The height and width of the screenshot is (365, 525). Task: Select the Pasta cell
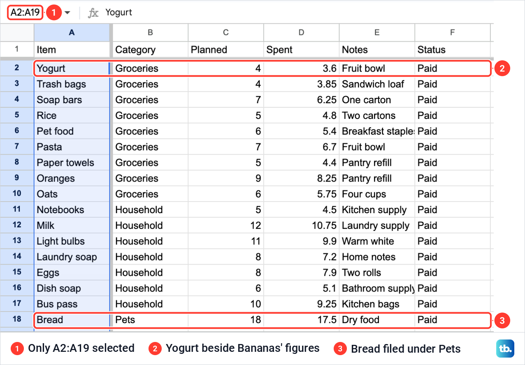[x=72, y=147]
